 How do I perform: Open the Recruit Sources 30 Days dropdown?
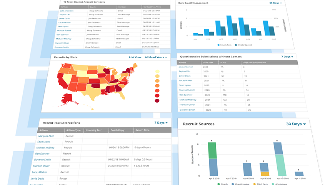tap(296, 124)
